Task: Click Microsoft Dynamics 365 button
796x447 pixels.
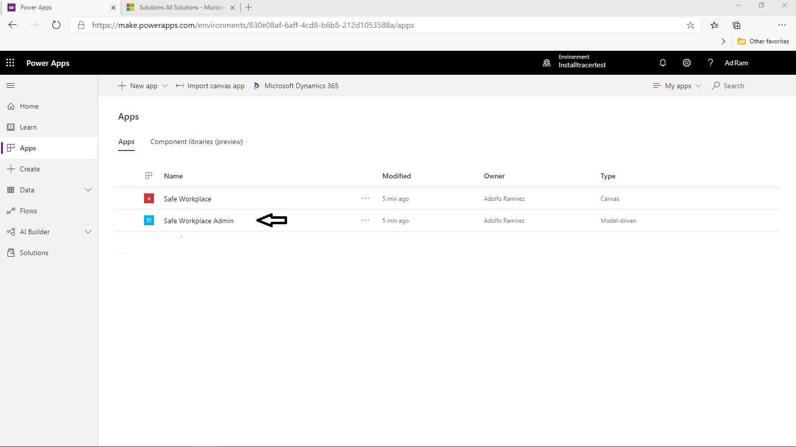Action: (x=296, y=86)
